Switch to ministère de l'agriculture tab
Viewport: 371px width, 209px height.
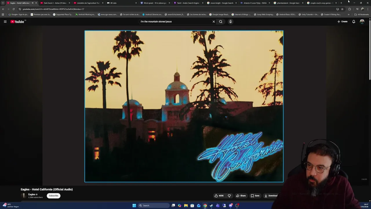click(x=88, y=3)
